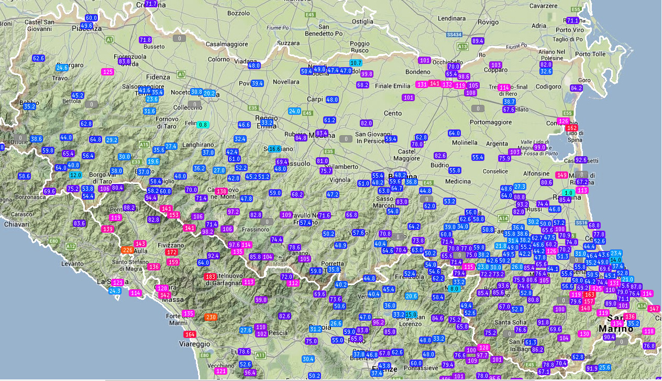Click the 75.7 marker near Spilamberto

coord(326,171)
